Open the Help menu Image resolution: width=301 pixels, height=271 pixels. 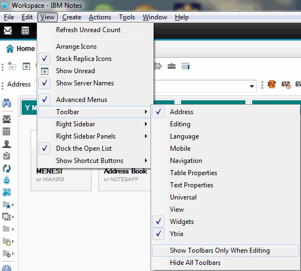[182, 17]
